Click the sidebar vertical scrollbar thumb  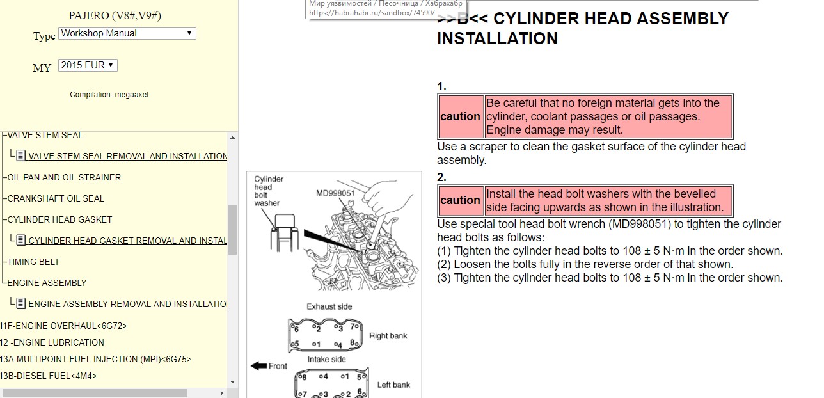[x=232, y=229]
